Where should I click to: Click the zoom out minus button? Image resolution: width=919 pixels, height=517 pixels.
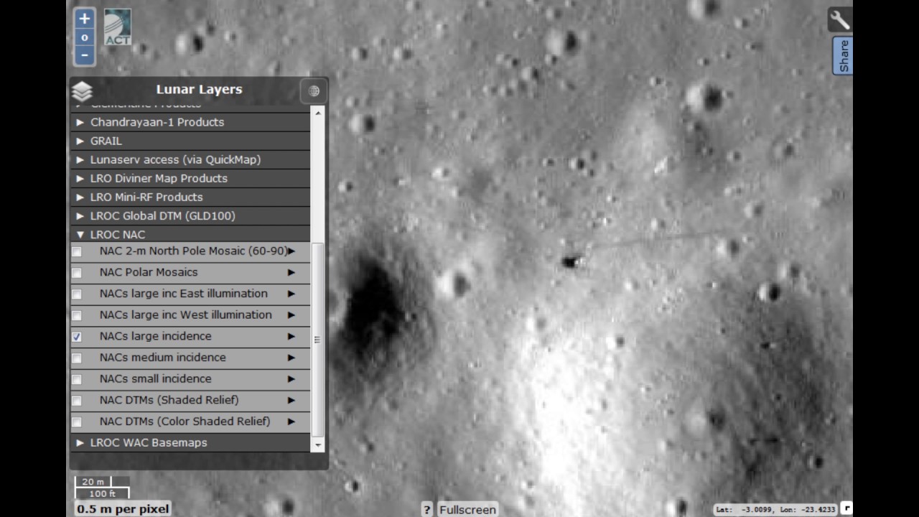tap(85, 55)
